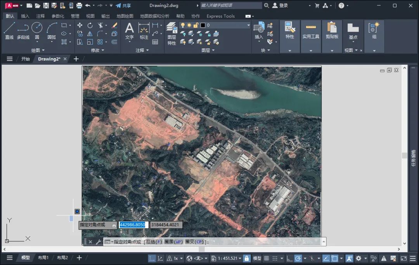Click the Hatch tool icon
Image resolution: width=419 pixels, height=265 pixels.
64,42
